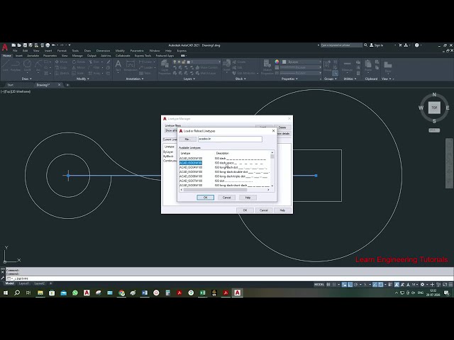Open Windows Start menu

(6, 293)
